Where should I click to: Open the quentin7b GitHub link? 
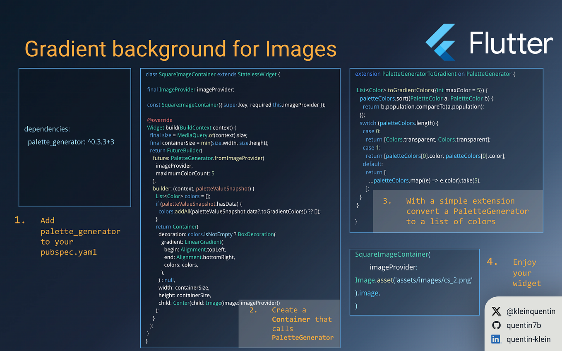(x=524, y=325)
